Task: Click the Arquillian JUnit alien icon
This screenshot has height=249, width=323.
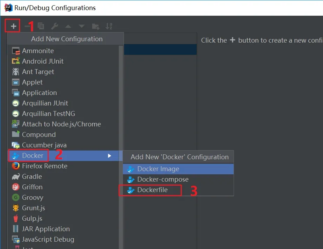Action: [16, 103]
